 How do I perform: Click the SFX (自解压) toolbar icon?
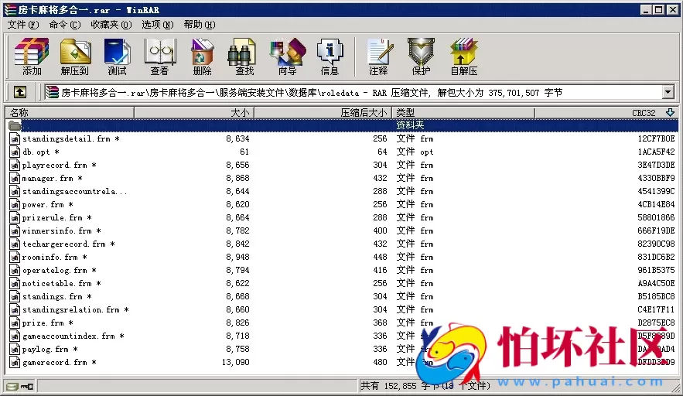pyautogui.click(x=463, y=56)
